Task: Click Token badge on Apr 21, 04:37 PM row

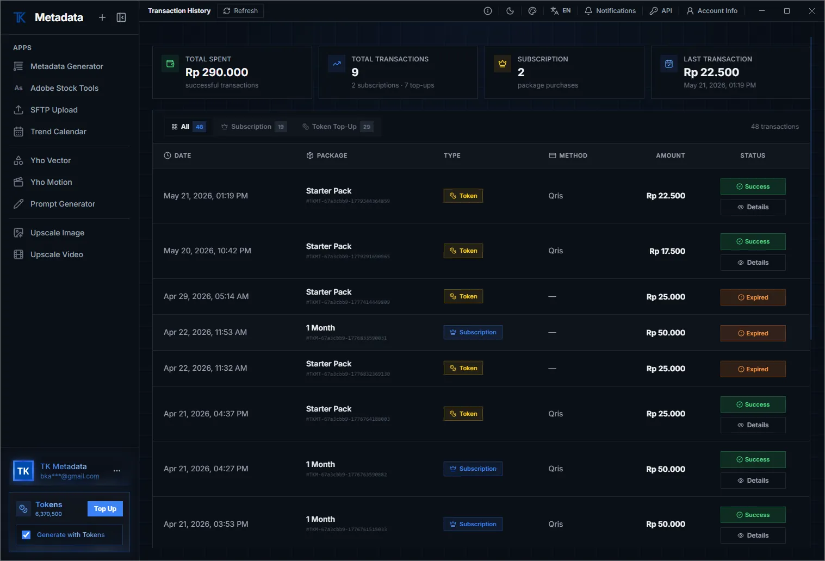Action: [x=463, y=414]
